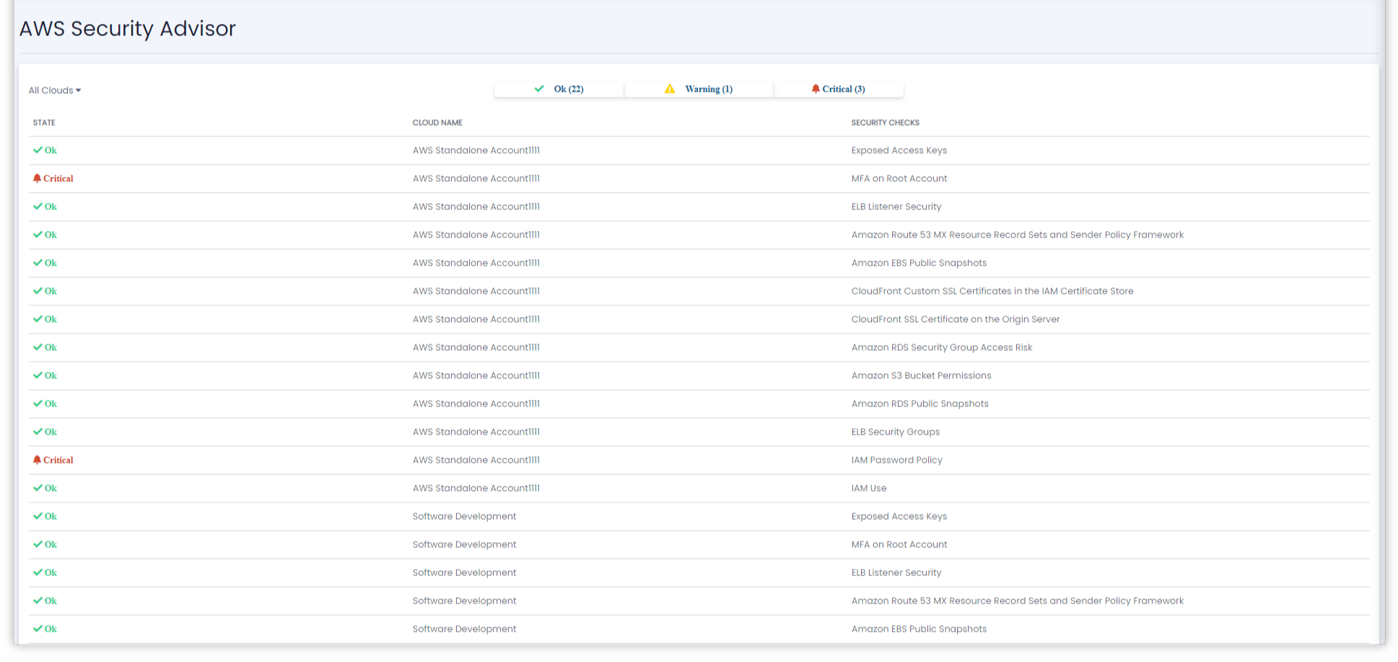1398x662 pixels.
Task: Click Ok checkmark in Amazon S3 Bucket Permissions row
Action: [38, 375]
